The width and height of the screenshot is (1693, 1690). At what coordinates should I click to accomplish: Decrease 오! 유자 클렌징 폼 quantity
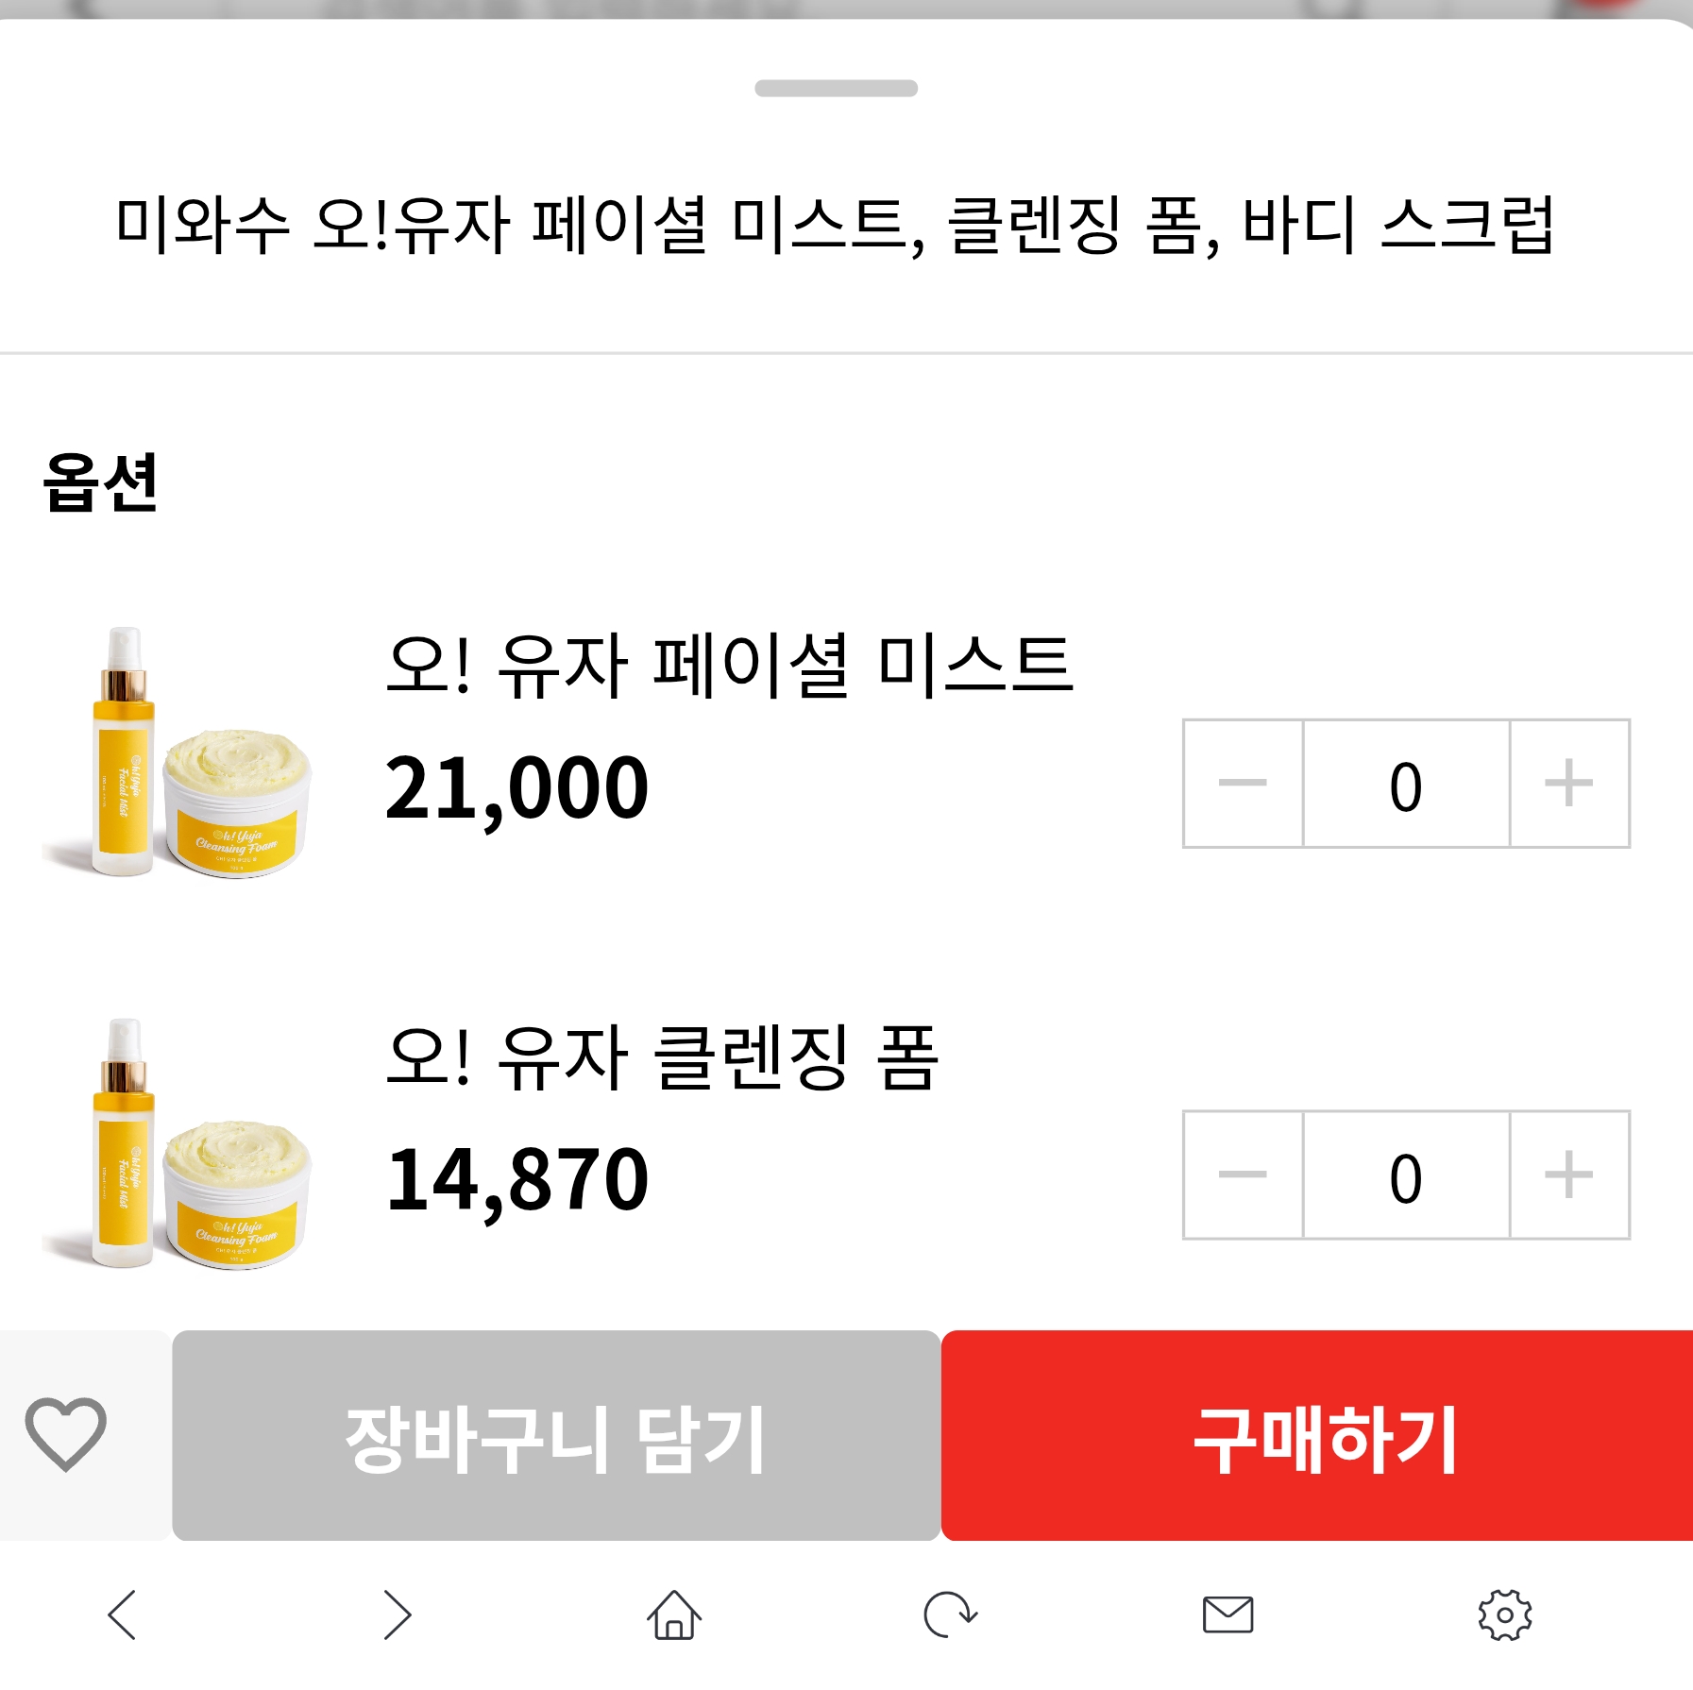point(1243,1175)
